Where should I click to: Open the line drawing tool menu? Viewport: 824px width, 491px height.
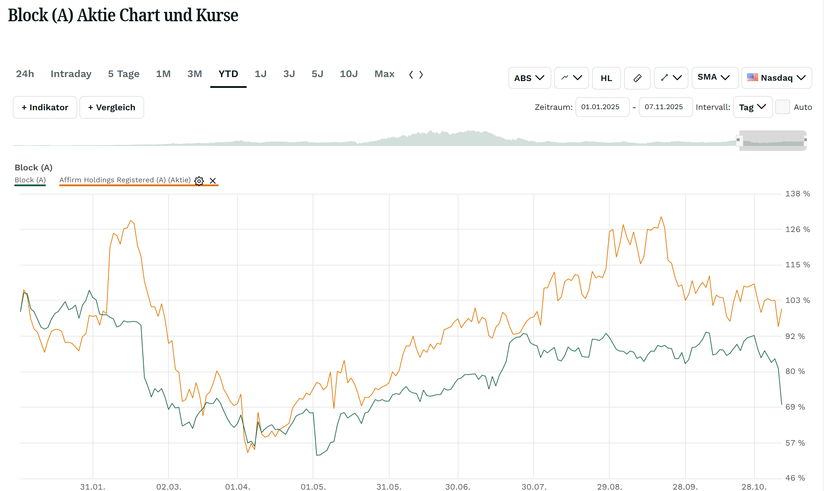(671, 78)
